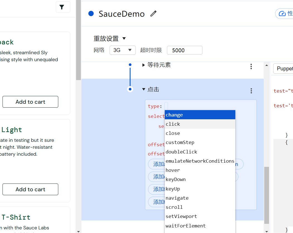Image resolution: width=293 pixels, height=233 pixels.
Task: Click page scrollbar down arrow at bottom
Action: point(79,231)
